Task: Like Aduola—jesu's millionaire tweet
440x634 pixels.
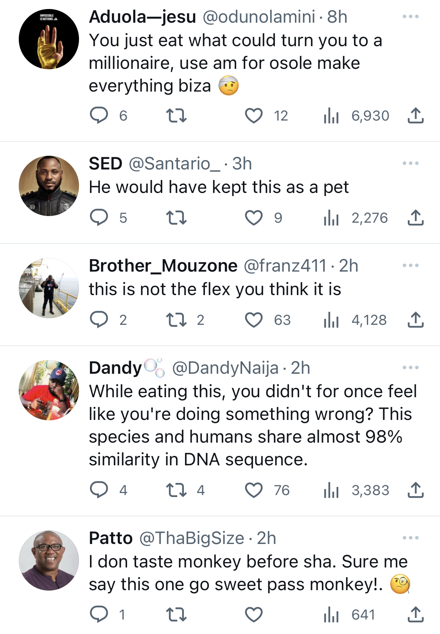Action: point(254,115)
